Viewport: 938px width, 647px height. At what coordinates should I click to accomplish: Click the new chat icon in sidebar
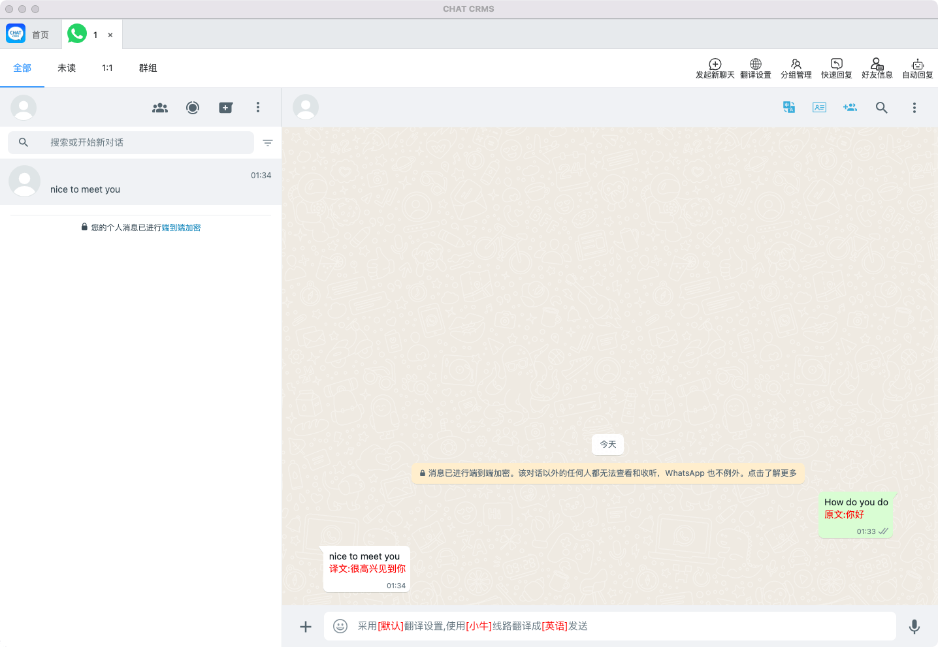(225, 108)
